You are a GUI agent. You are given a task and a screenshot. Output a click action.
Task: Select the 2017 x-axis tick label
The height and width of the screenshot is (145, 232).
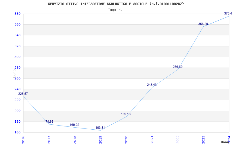click(49, 140)
